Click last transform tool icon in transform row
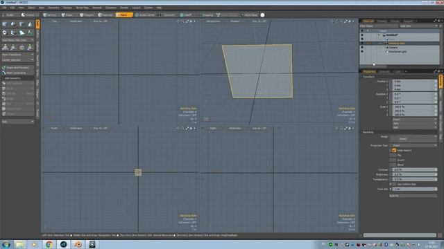This screenshot has width=444, height=249. click(30, 48)
